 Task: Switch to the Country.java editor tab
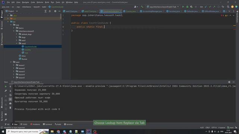[131, 11]
